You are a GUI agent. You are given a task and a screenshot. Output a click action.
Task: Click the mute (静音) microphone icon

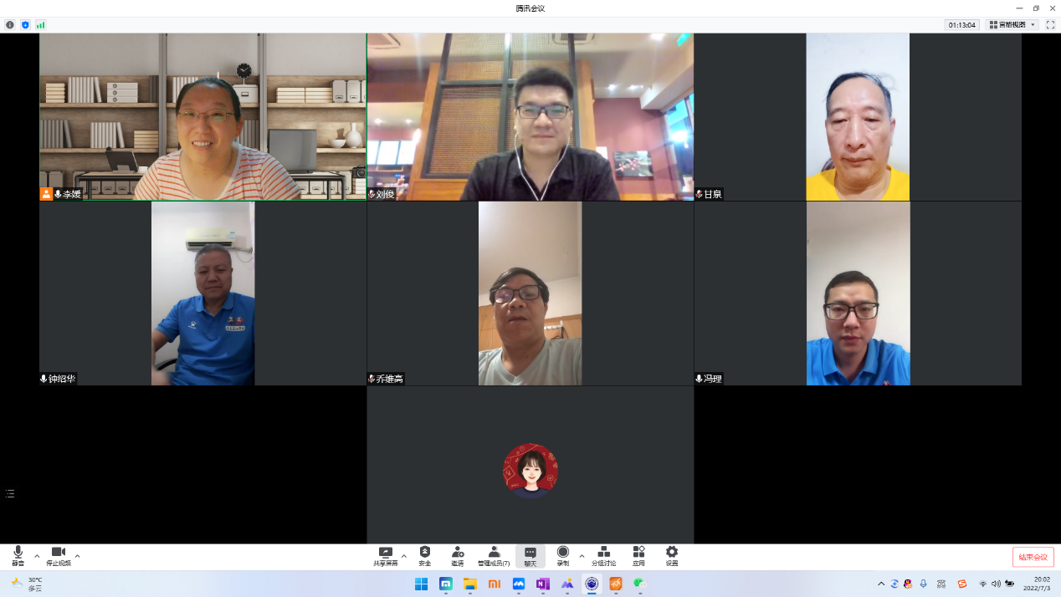(x=18, y=554)
